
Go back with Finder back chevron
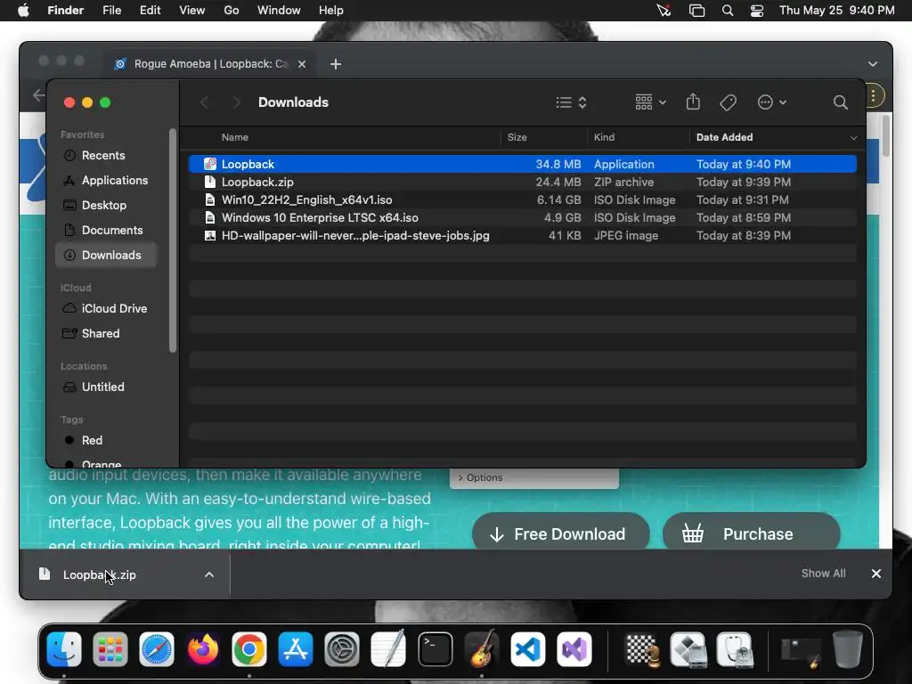pos(204,103)
